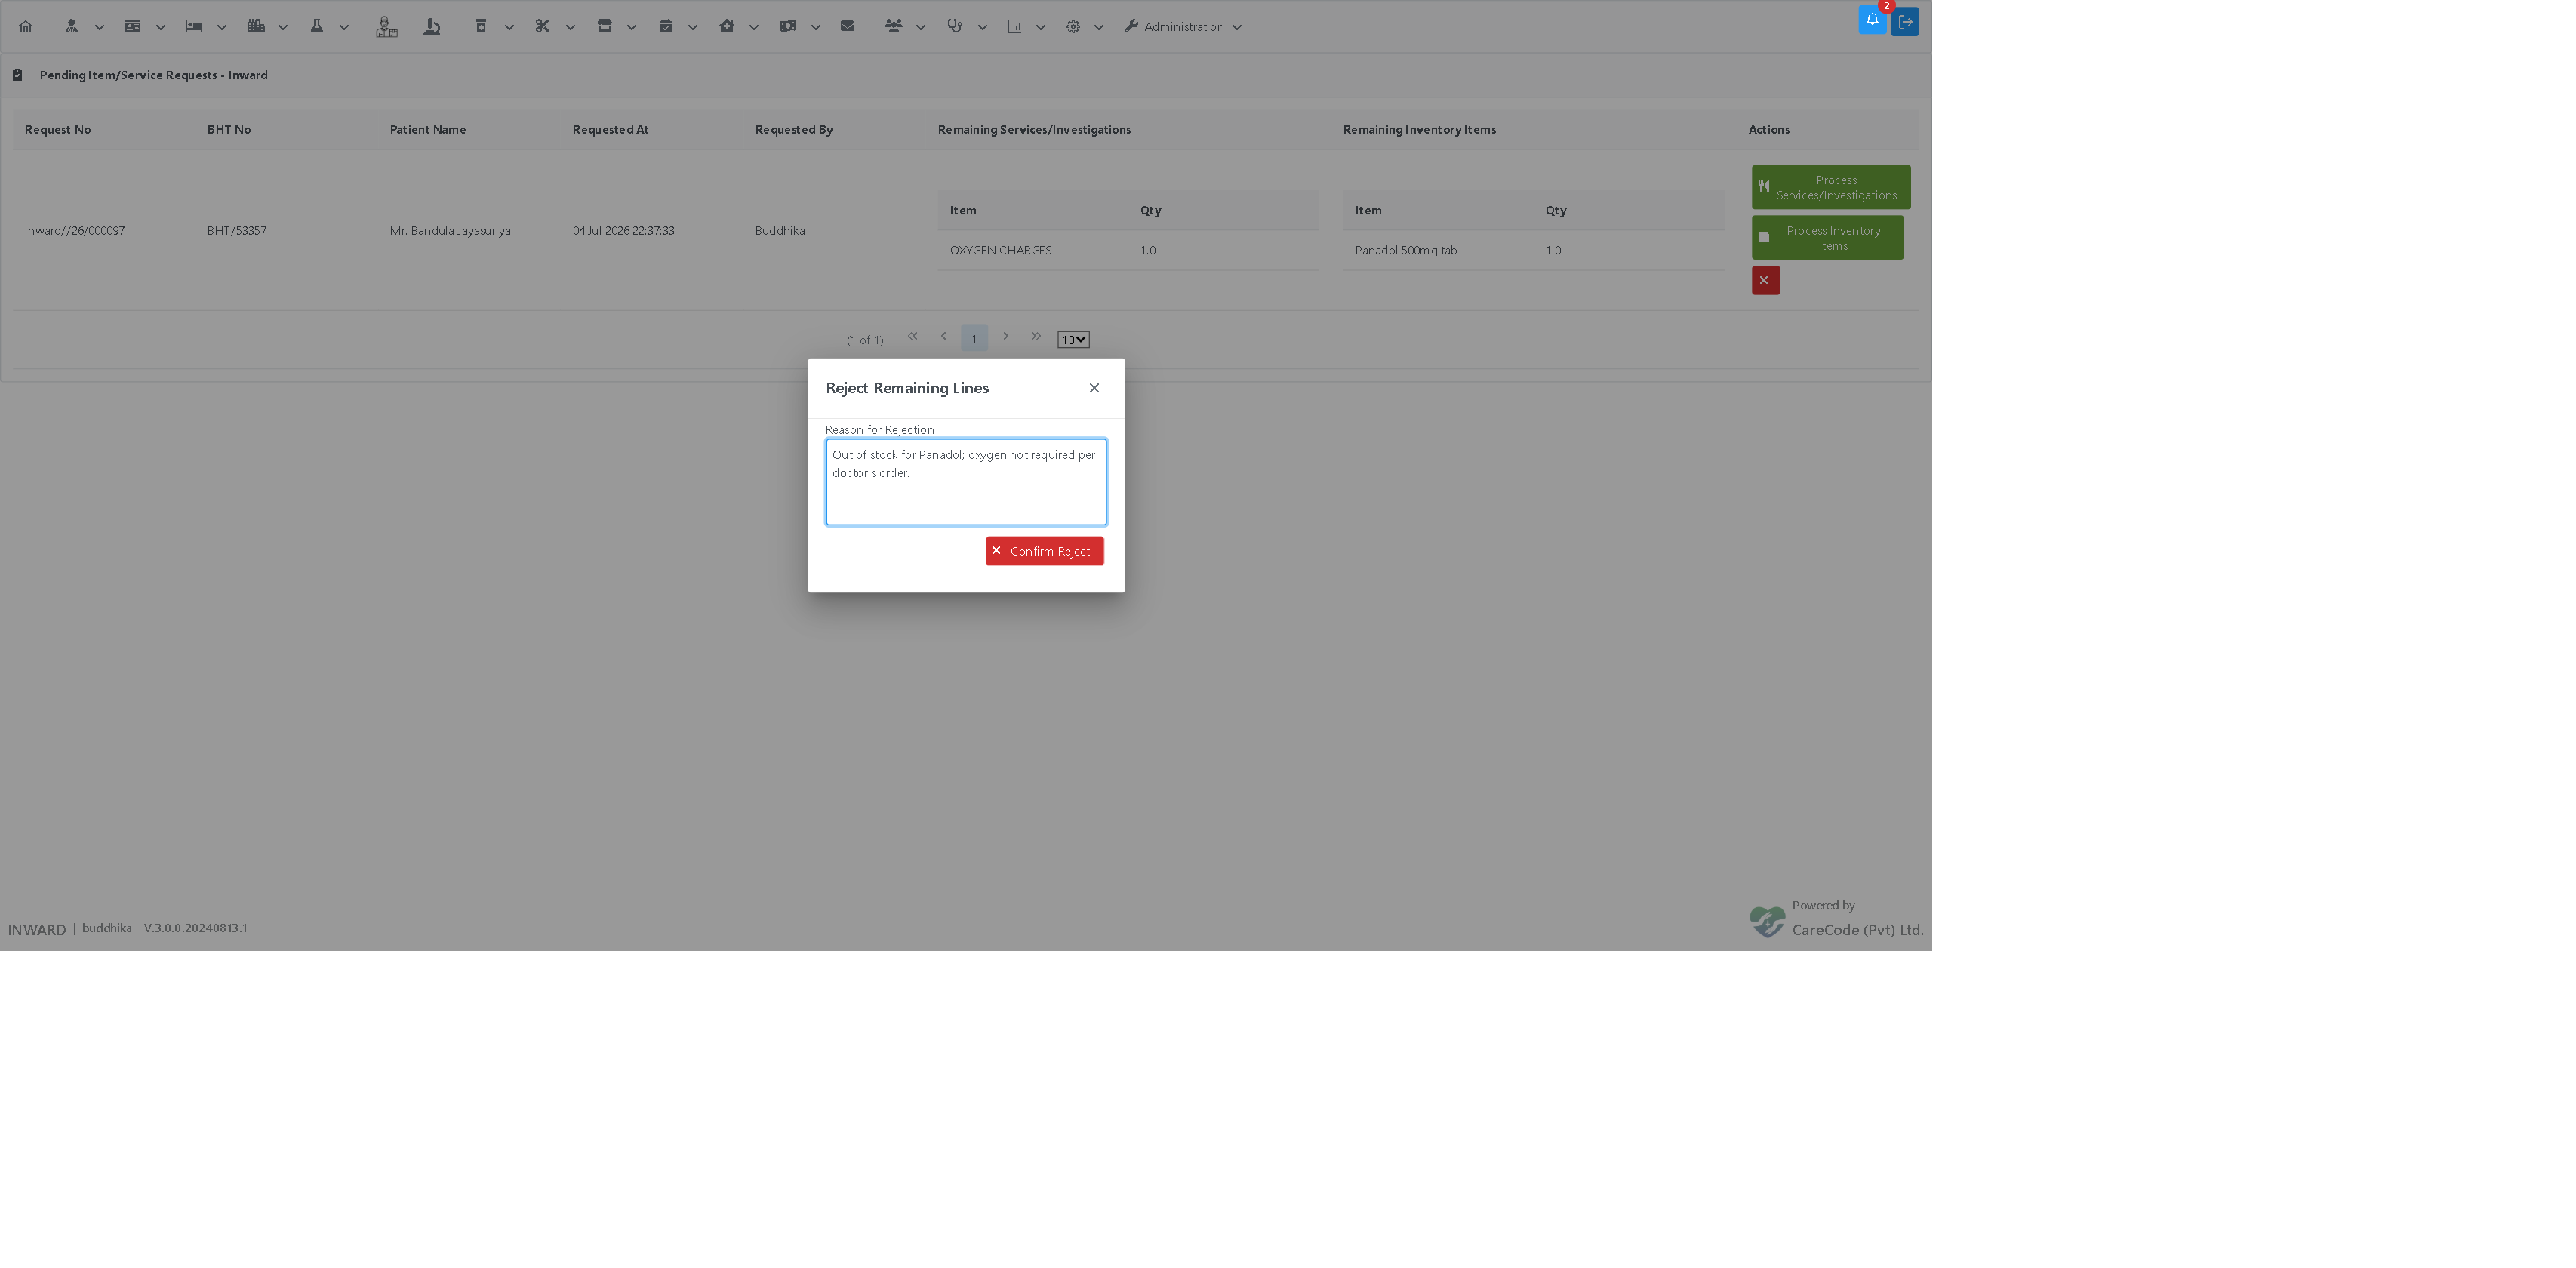Click into the Reason for Rejection textarea

coord(966,482)
